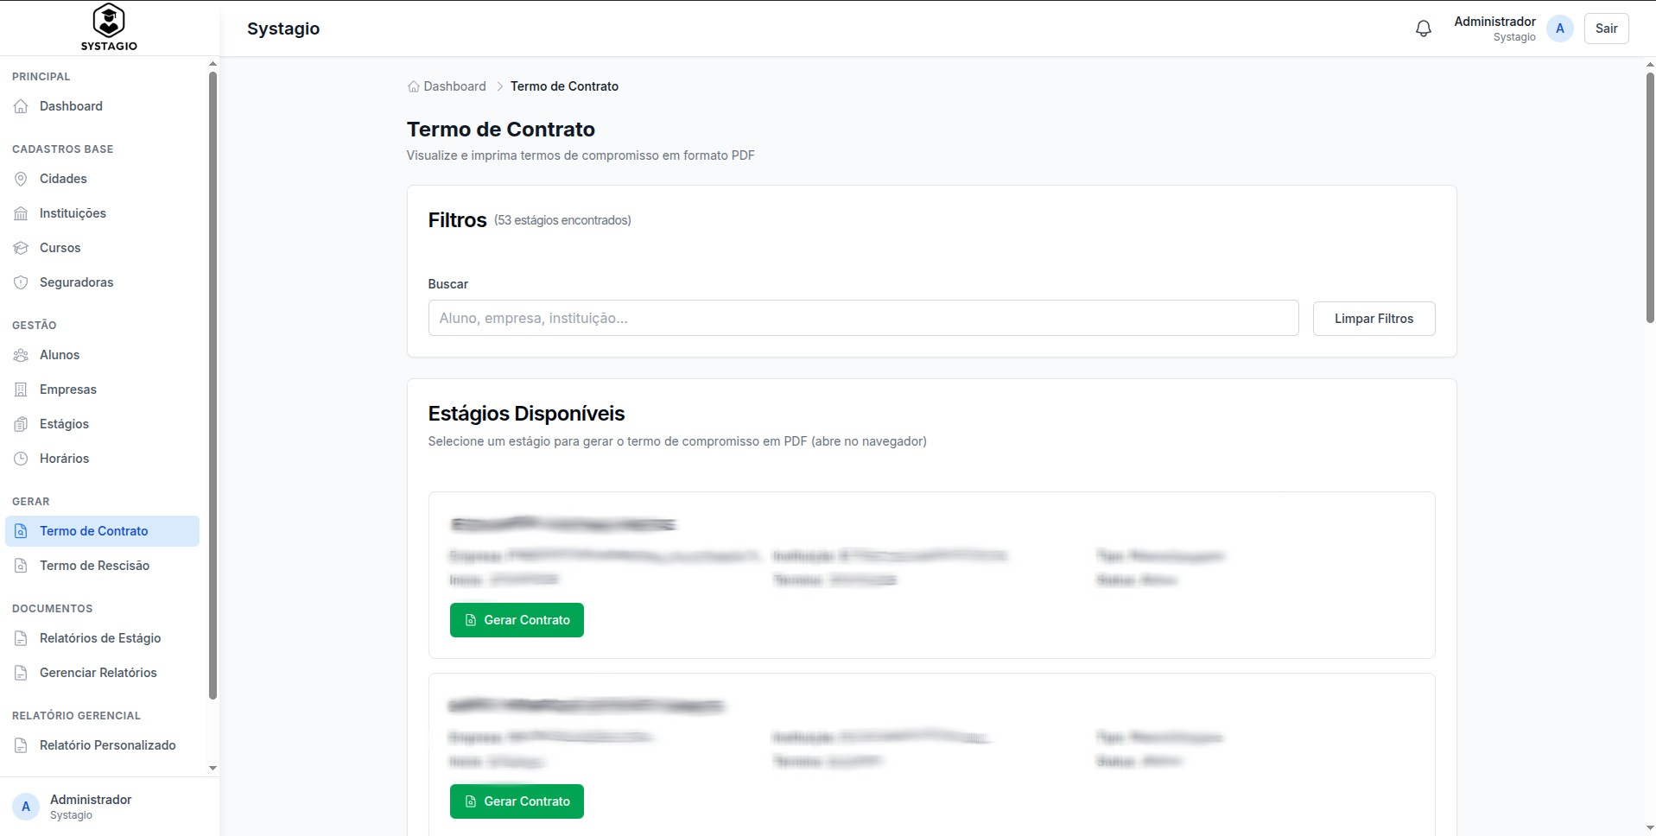Open Relatório Personalizado from the sidebar

tap(107, 745)
